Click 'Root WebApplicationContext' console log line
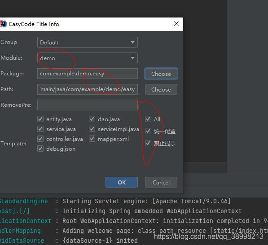Viewport: 268px width, 245px height. (x=165, y=221)
